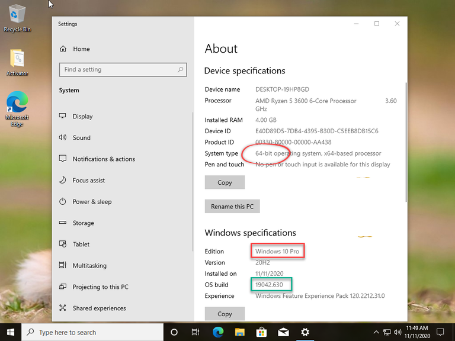Click the settings sidebar scrollbar

193,182
